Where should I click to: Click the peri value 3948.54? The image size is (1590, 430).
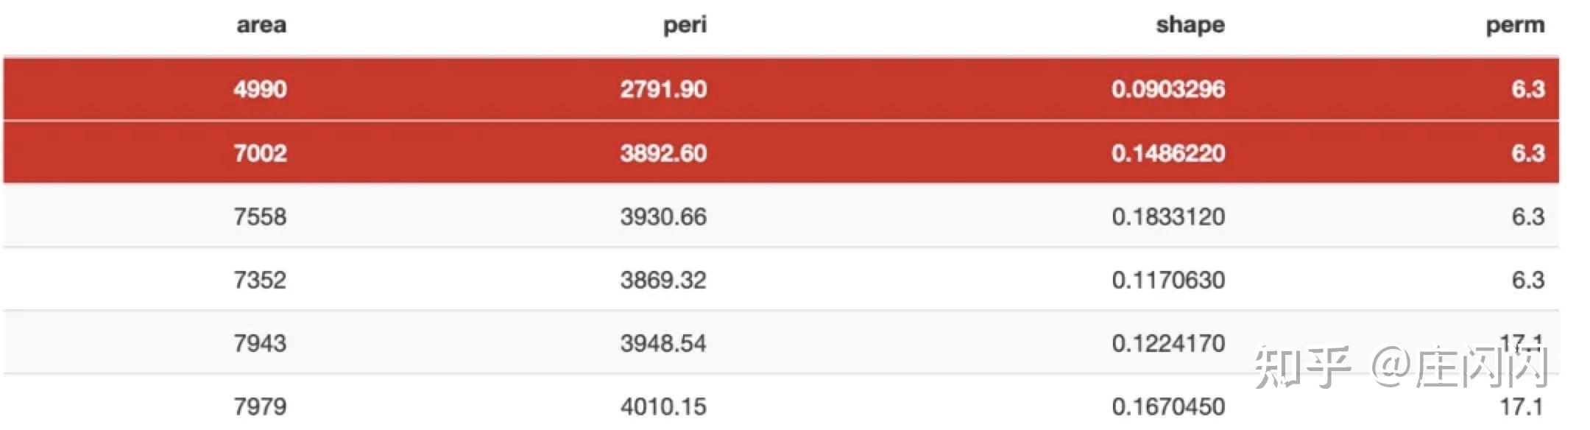point(662,343)
